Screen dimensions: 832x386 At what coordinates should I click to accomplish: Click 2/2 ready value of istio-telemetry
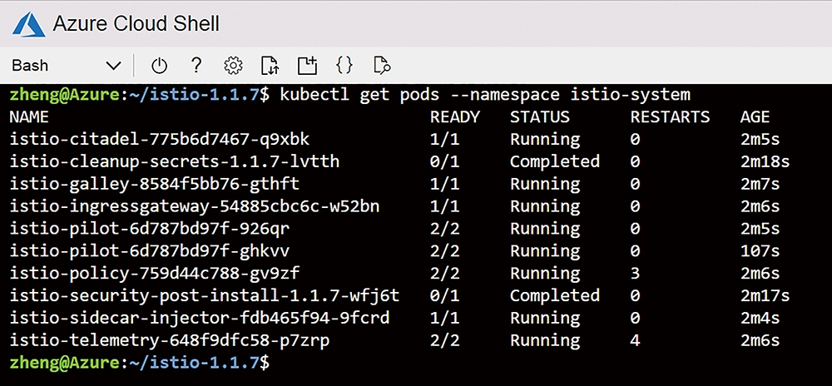[444, 340]
